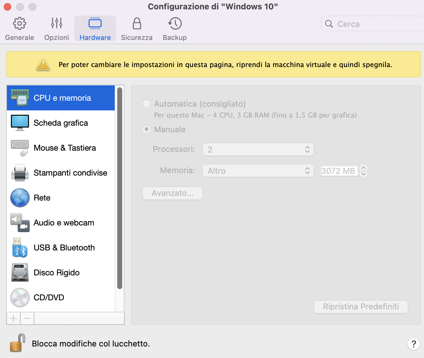
Task: Select the Scheda grafica label
Action: coord(61,123)
